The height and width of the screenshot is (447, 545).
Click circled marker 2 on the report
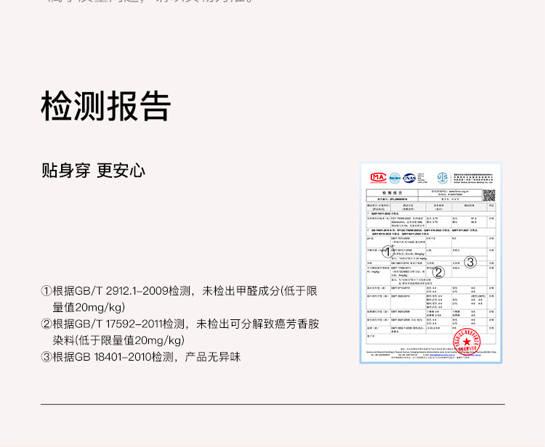pos(438,272)
